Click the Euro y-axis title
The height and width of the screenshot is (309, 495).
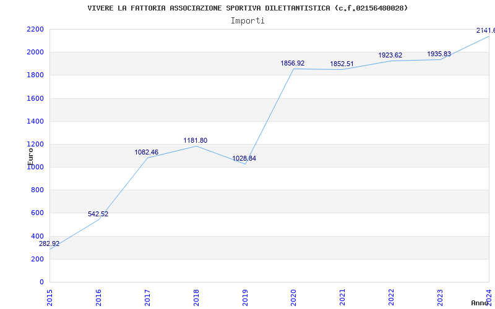coord(30,156)
